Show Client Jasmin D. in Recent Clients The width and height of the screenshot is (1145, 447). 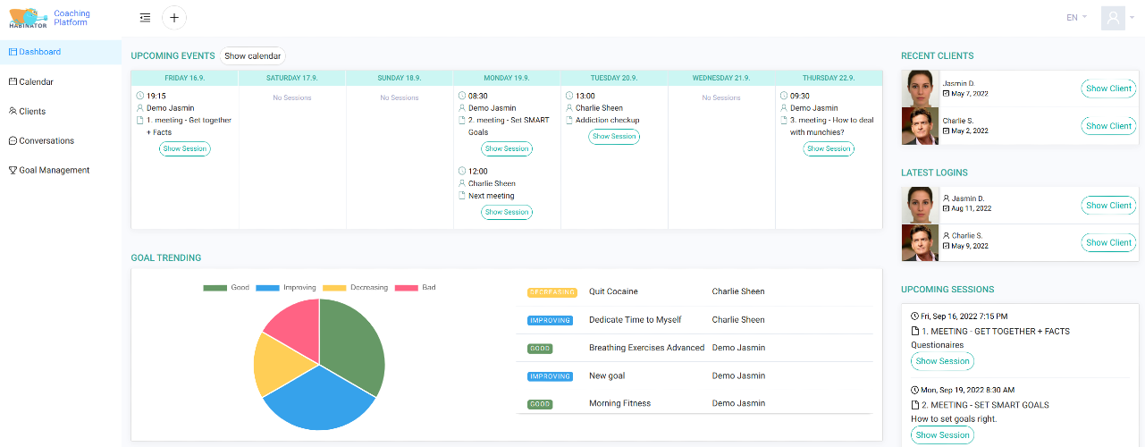1108,89
